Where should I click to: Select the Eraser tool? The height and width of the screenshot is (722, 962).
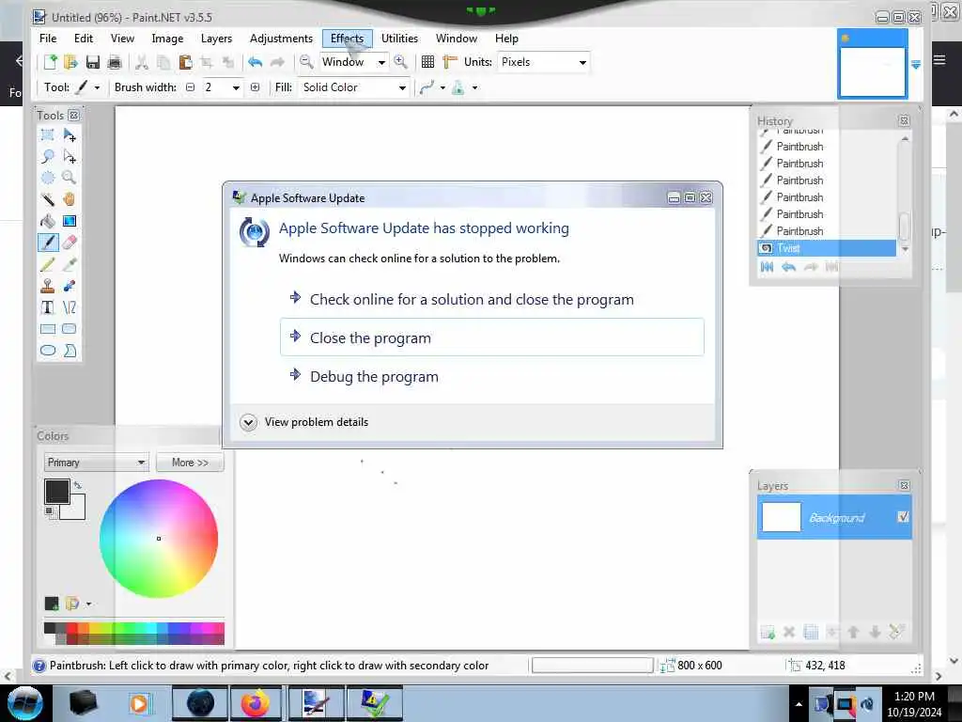pos(70,243)
